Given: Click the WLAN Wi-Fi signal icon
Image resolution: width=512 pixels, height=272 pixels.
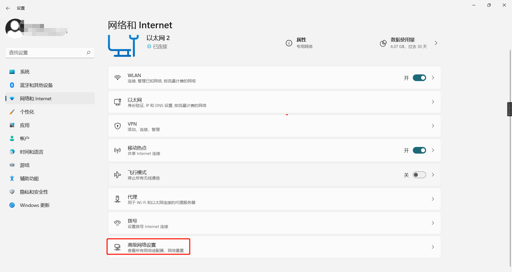Looking at the screenshot, I should tap(118, 78).
